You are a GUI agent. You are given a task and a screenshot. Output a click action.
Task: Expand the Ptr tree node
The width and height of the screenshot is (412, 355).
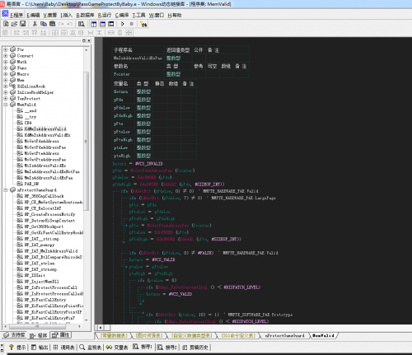[6, 49]
